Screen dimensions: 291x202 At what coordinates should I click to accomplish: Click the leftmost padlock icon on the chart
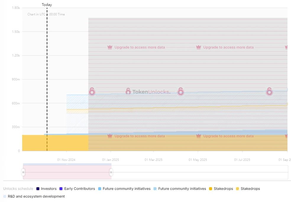[92, 91]
